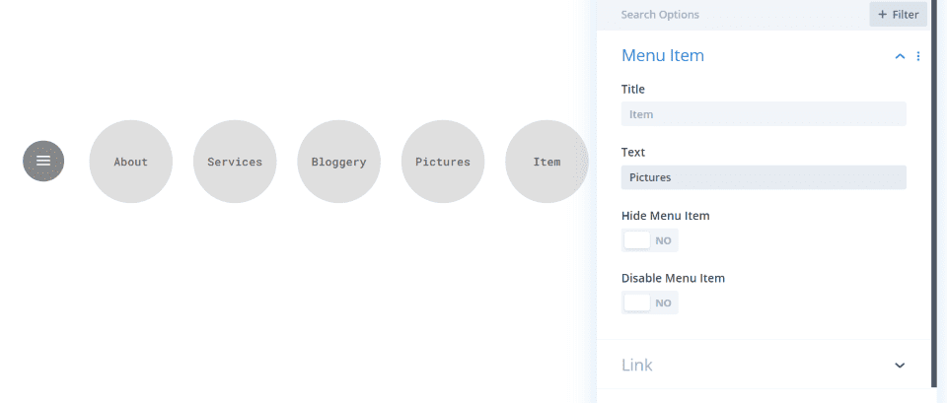Select the Item circular menu item
This screenshot has height=403, width=947.
[x=546, y=162]
